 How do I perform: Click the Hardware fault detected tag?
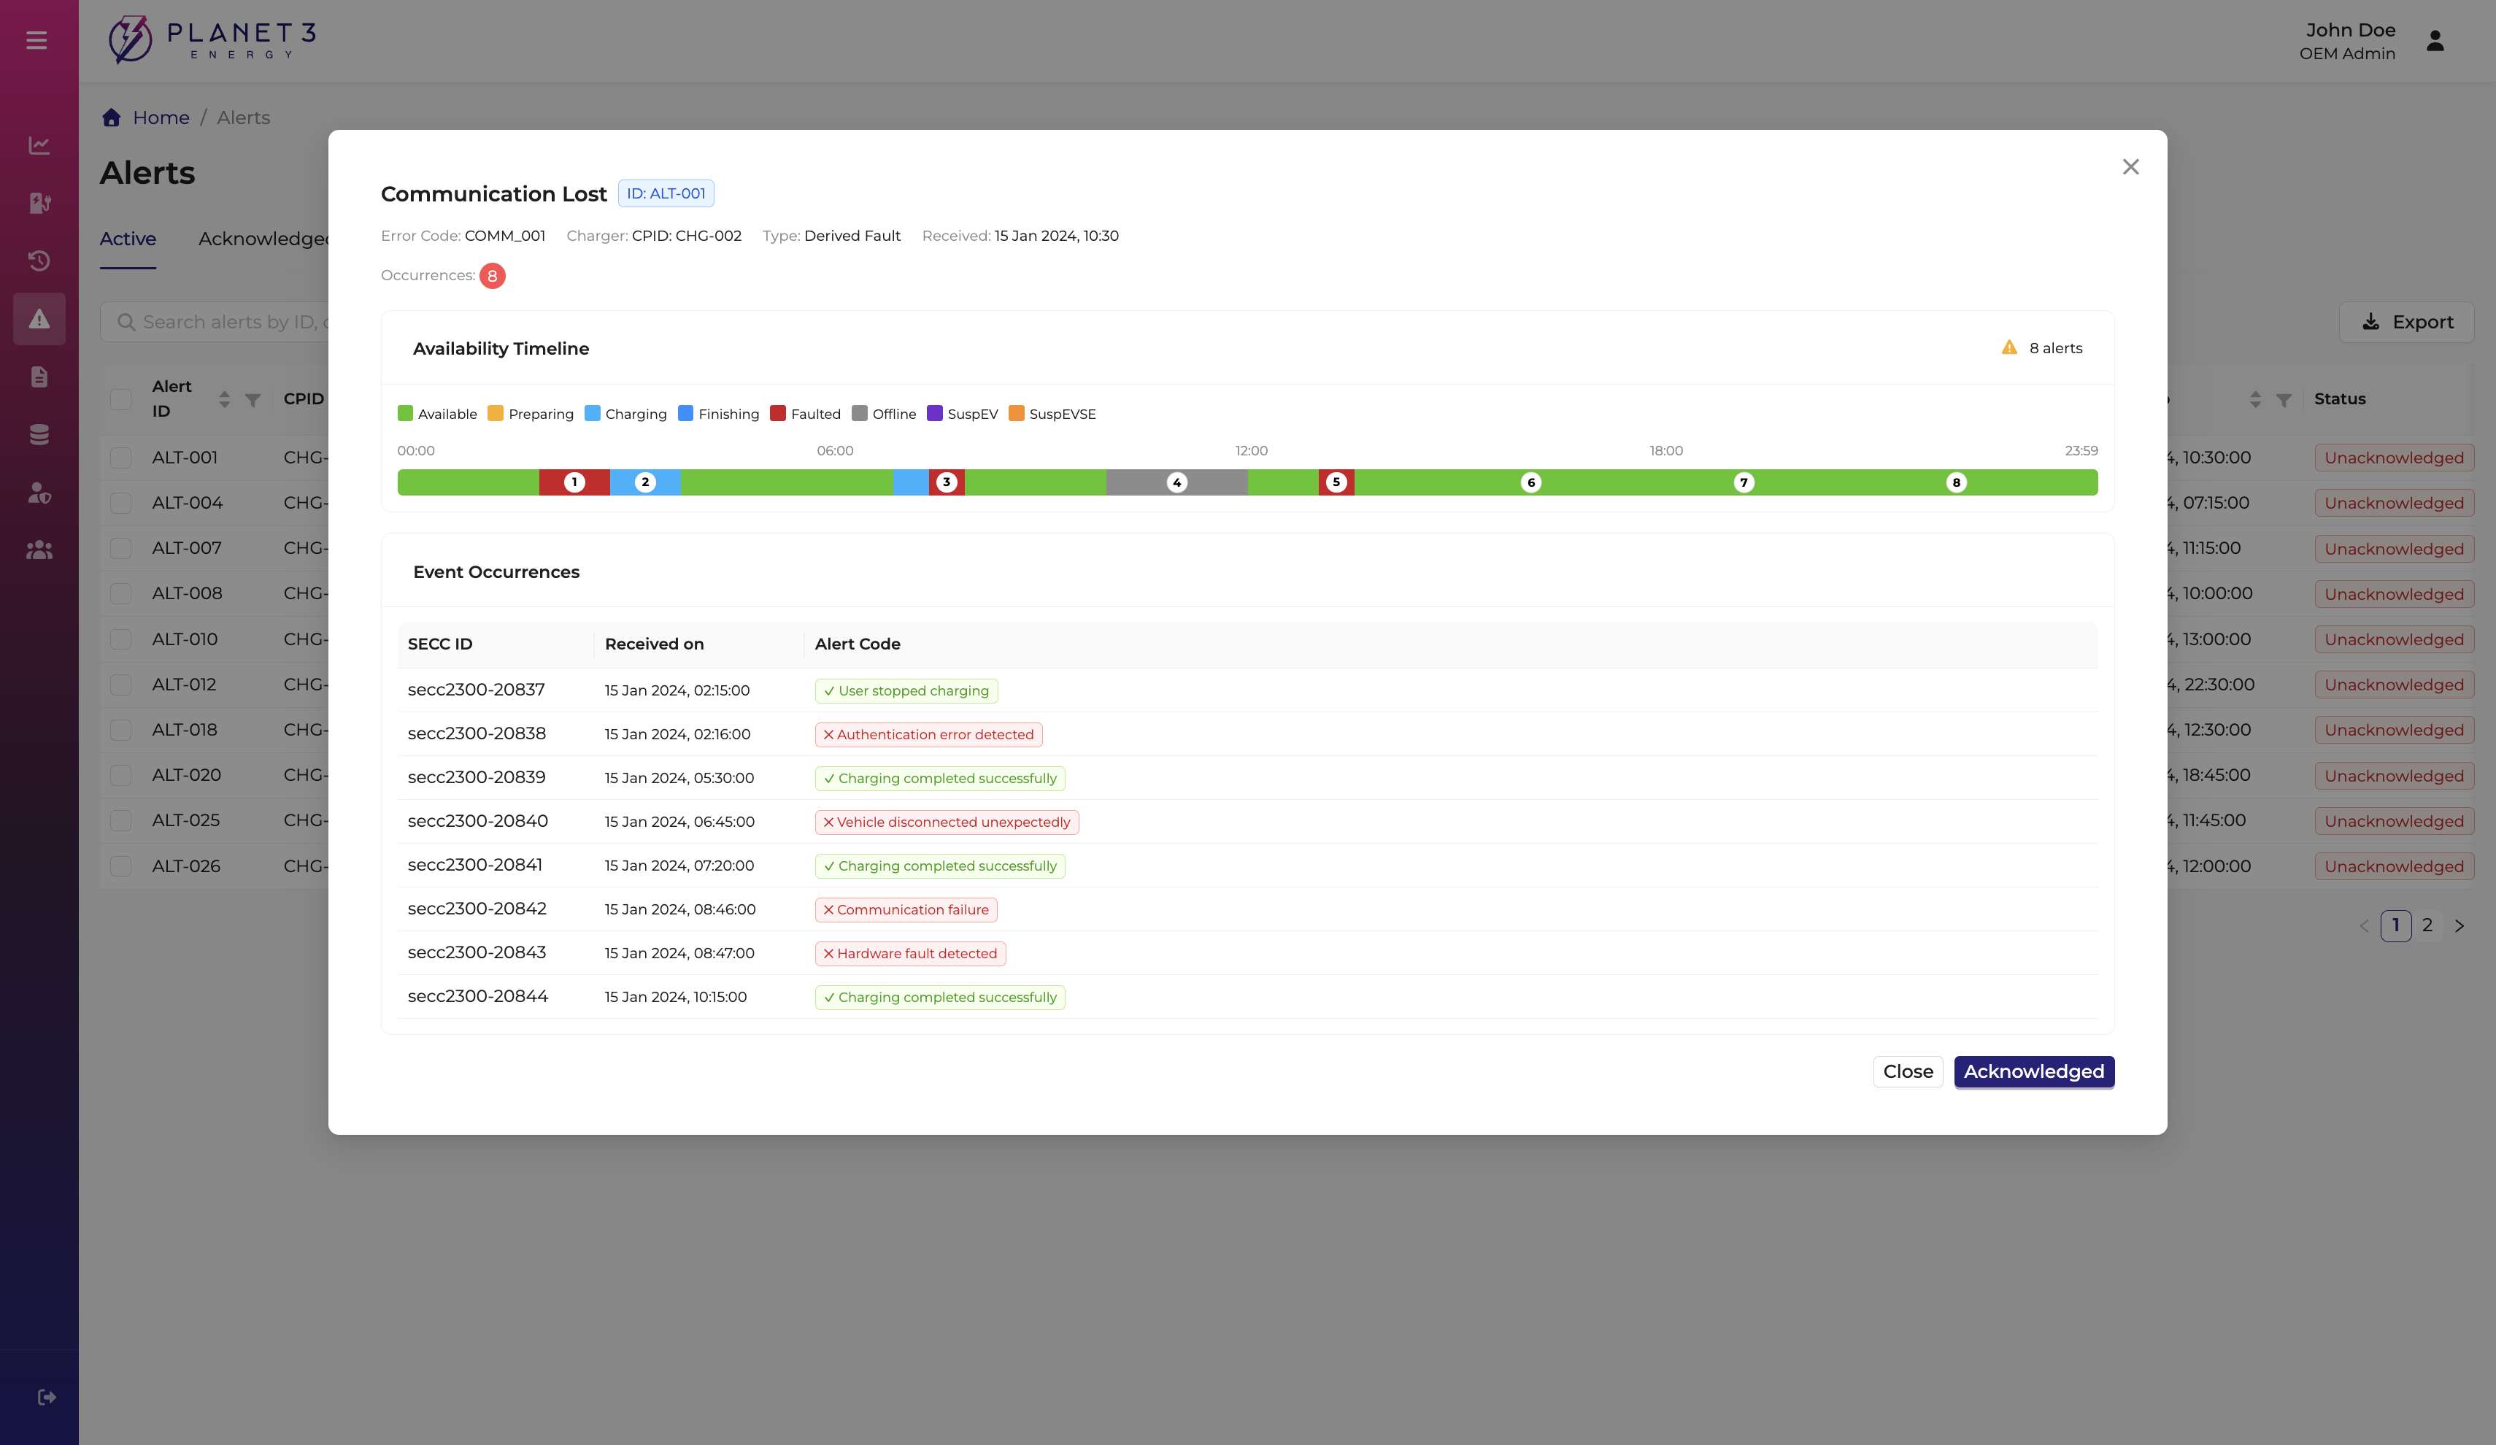coord(910,954)
